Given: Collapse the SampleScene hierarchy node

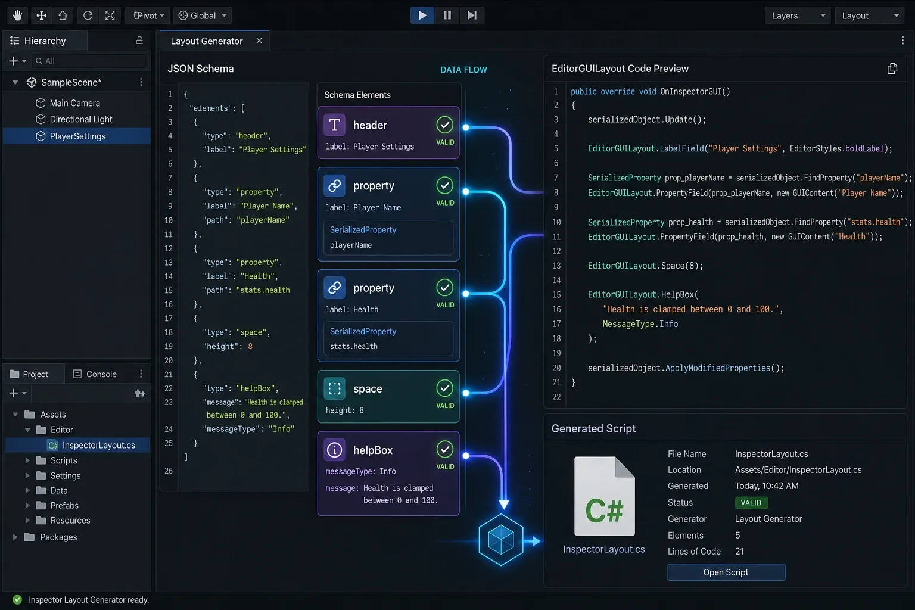Looking at the screenshot, I should click(x=15, y=82).
